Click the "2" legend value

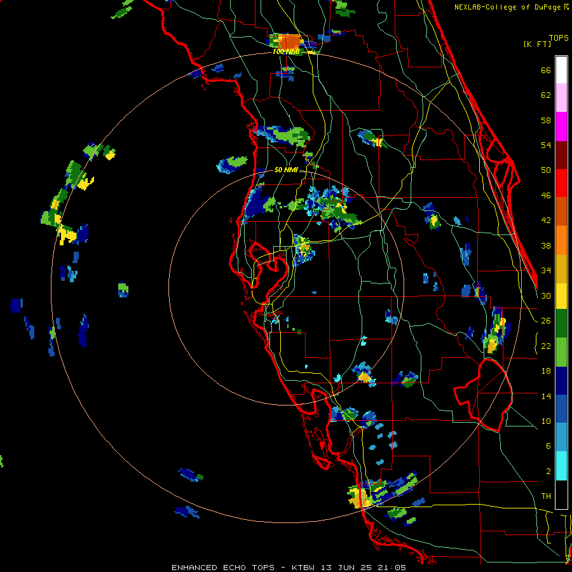(548, 472)
